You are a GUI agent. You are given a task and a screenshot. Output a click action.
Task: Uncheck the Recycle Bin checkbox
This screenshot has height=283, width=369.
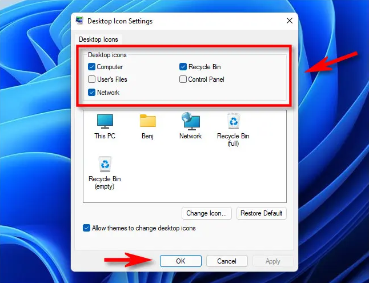183,67
